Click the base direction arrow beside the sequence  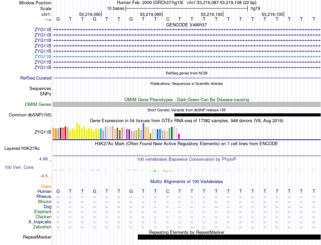click(x=47, y=20)
